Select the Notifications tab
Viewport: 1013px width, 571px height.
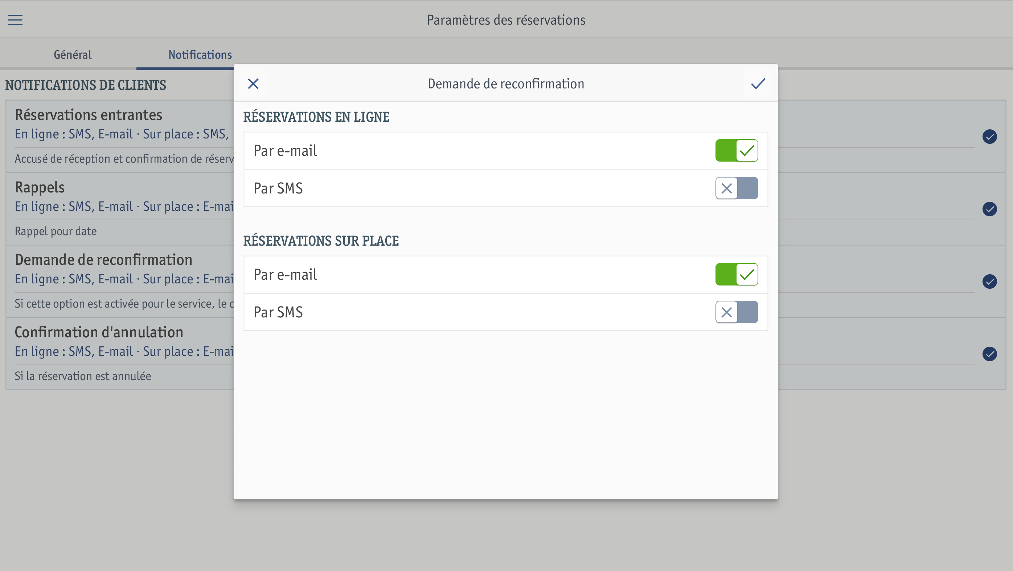200,55
